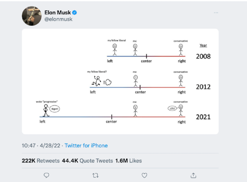Retweet this post using the retweet icon
247x182 pixels.
click(x=95, y=176)
